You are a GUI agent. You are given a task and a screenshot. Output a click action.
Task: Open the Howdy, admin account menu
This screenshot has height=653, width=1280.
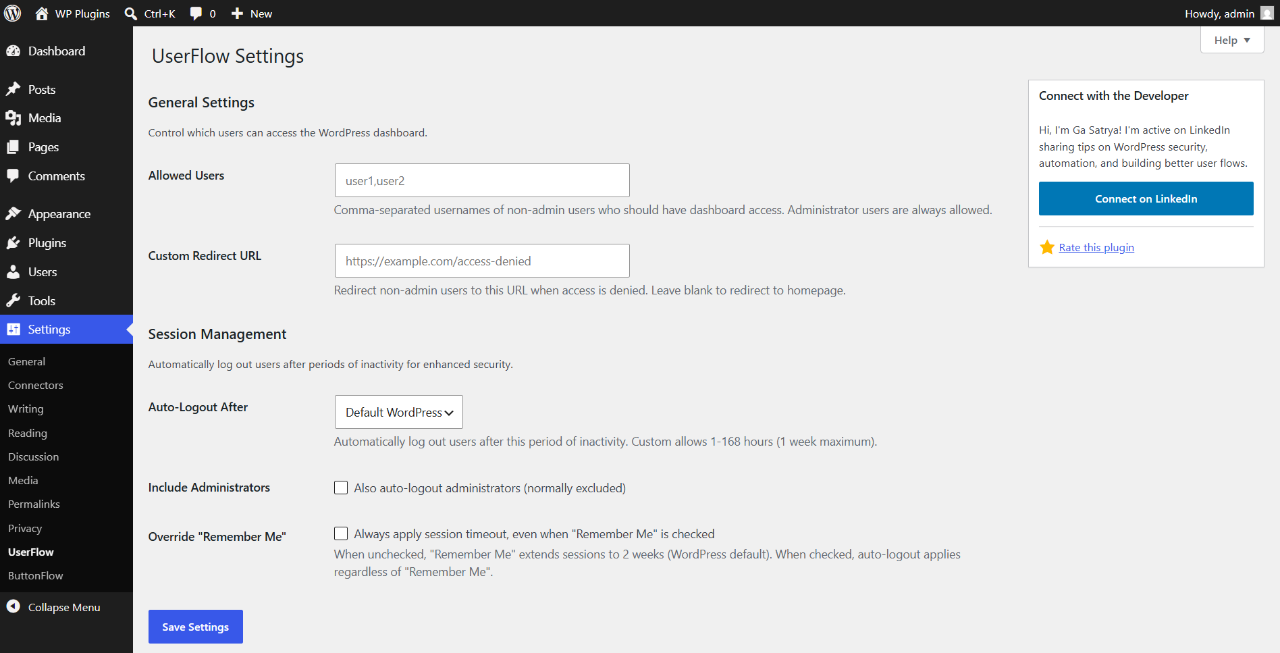click(x=1229, y=14)
